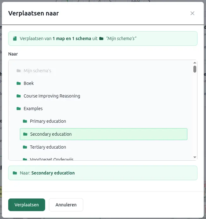Click the Tertiary education folder icon
206x219 pixels.
pos(25,147)
